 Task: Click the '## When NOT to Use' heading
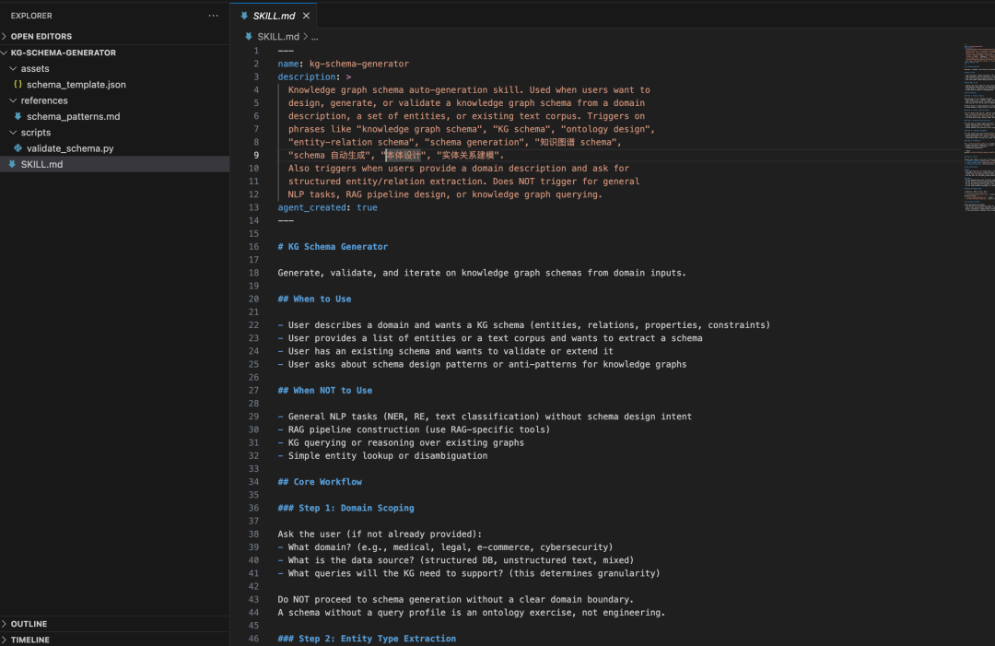325,390
